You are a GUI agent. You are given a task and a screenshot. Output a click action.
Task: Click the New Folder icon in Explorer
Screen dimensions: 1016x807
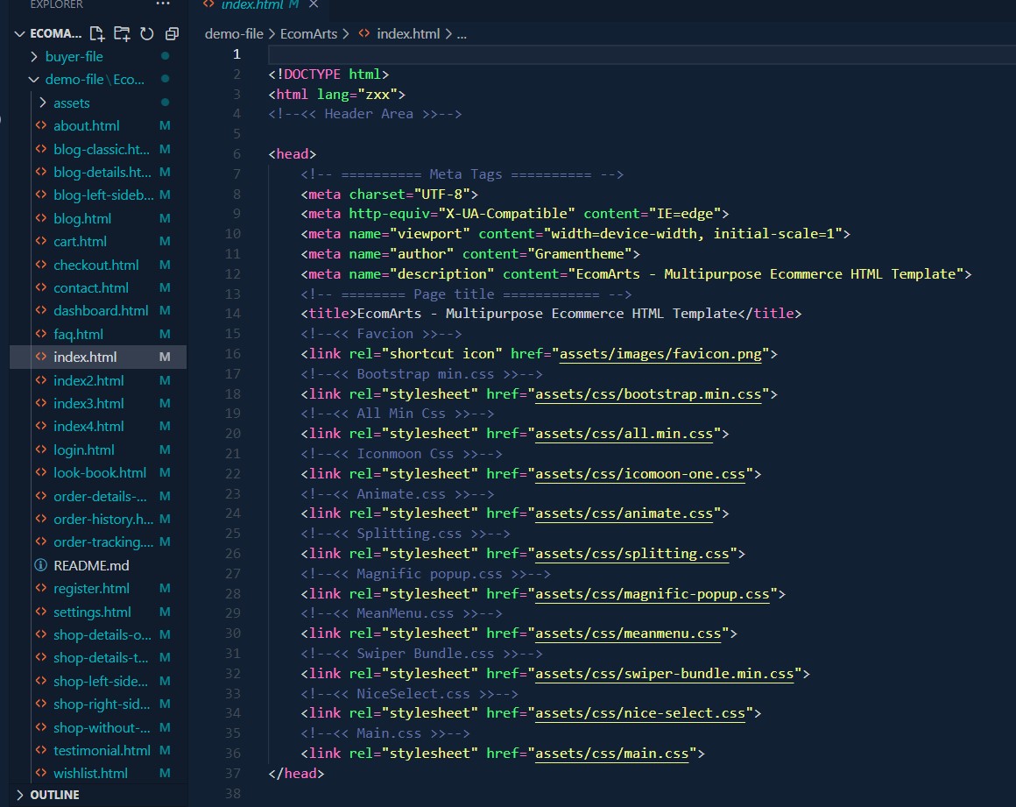click(x=122, y=34)
